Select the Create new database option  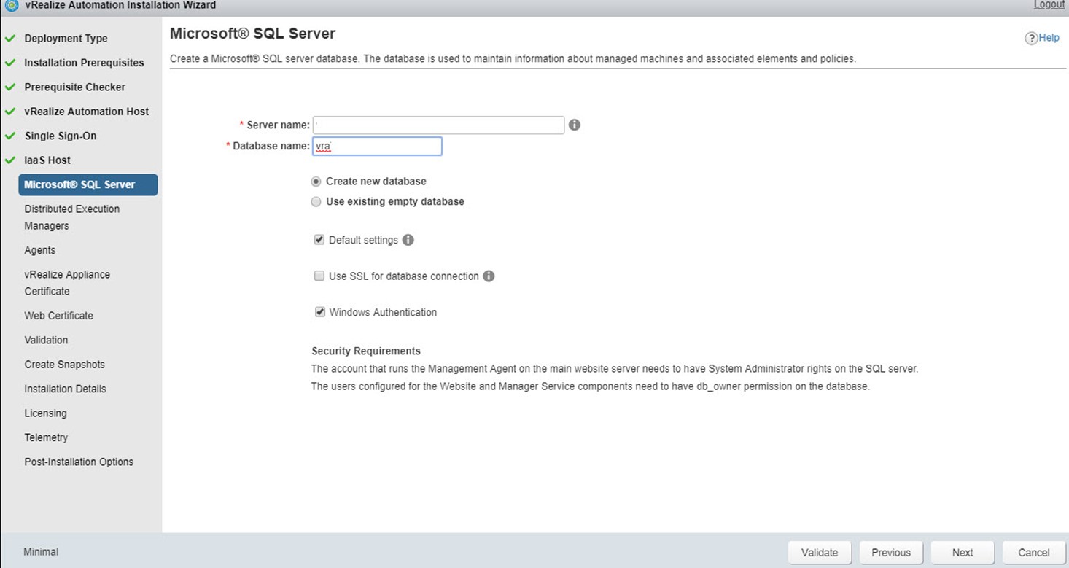tap(316, 182)
